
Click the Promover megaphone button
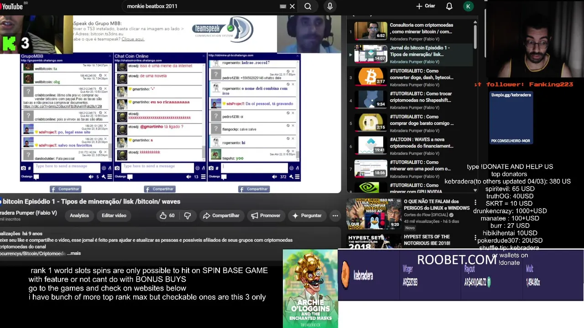266,215
